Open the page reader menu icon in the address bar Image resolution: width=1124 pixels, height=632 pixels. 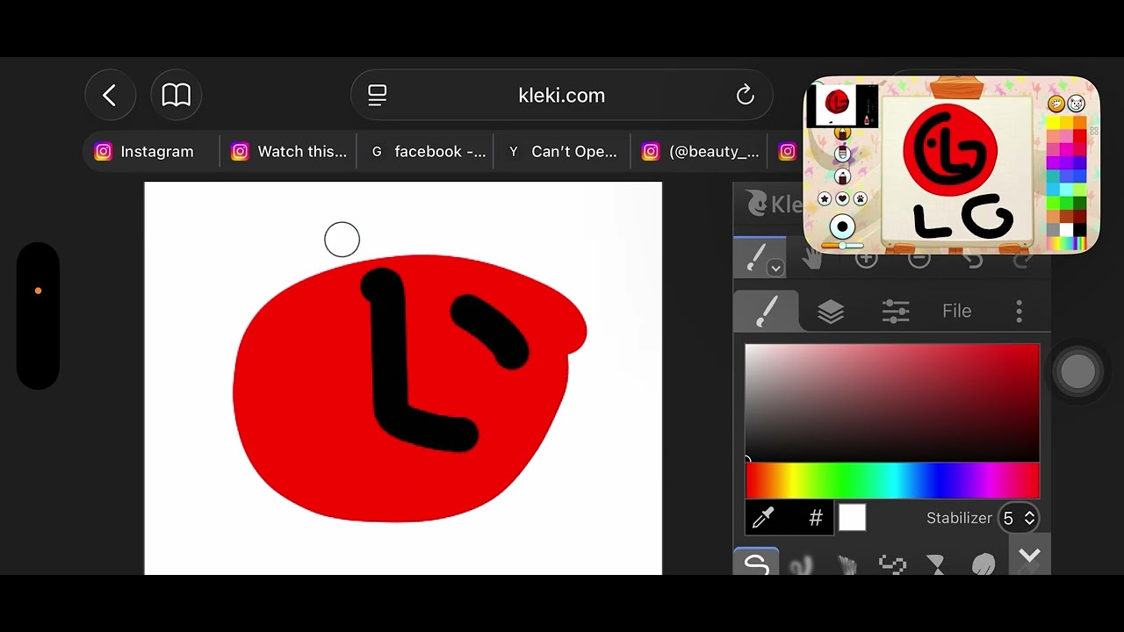pyautogui.click(x=378, y=96)
